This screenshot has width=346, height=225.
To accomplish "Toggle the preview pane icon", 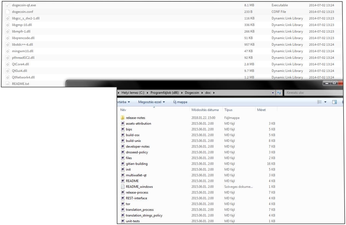I will [334, 102].
